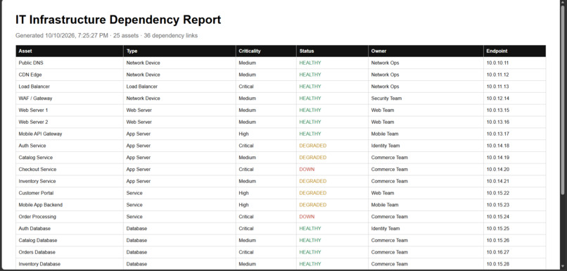Viewport: 567px width, 271px height.
Task: Select the Mobile API Gateway cell
Action: click(x=70, y=134)
